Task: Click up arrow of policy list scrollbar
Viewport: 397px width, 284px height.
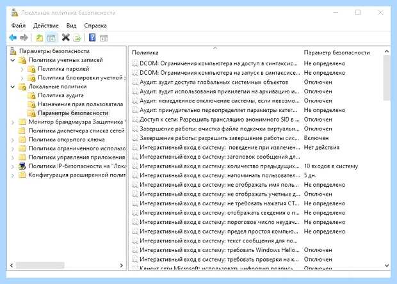Action: pos(387,51)
